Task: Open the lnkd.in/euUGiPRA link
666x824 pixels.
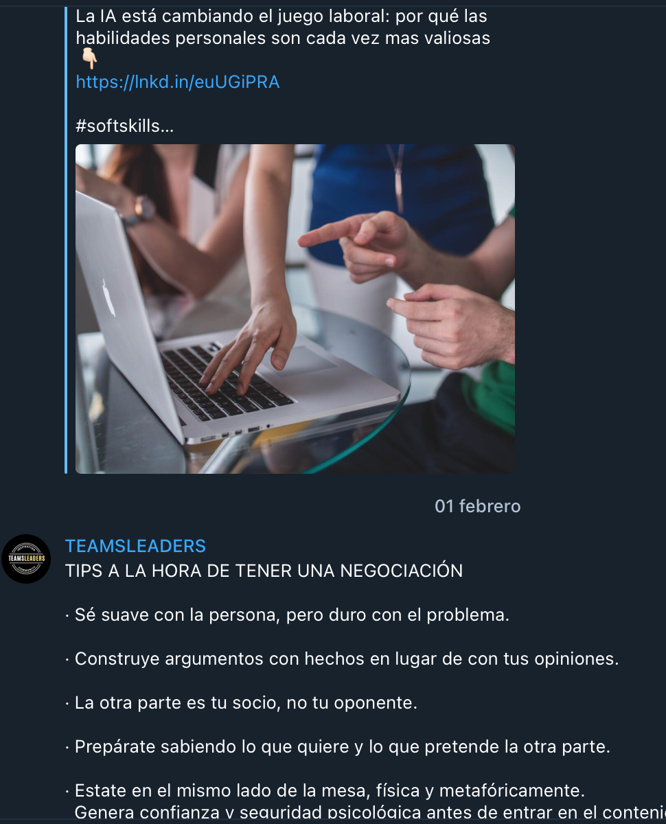Action: pos(178,82)
